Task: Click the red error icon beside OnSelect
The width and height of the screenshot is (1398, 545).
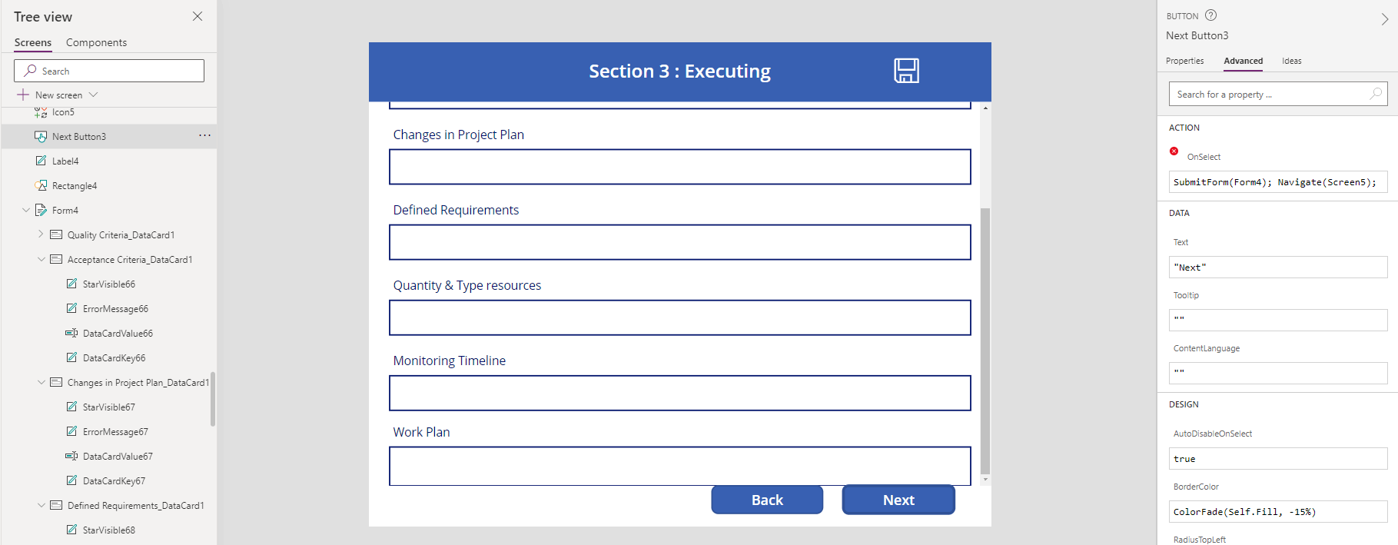Action: coord(1174,151)
